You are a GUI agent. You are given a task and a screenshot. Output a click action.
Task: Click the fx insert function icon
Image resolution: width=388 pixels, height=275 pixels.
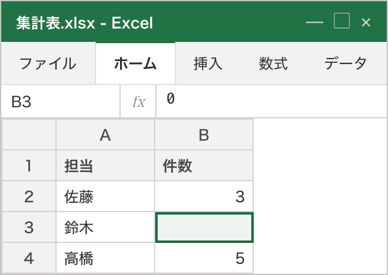(x=139, y=101)
